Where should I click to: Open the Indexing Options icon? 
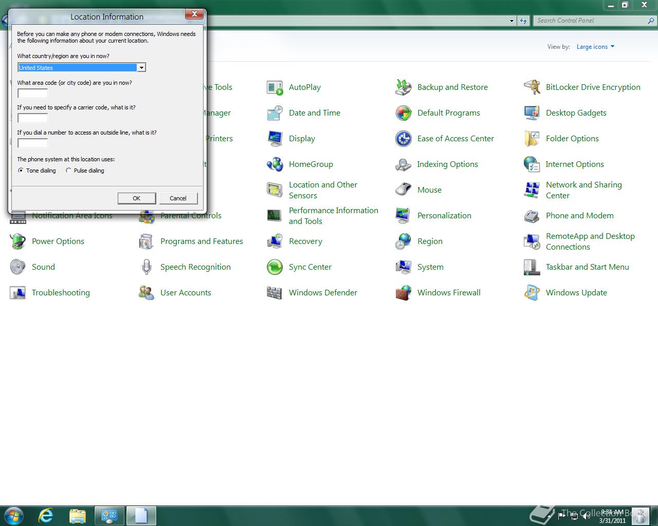click(x=404, y=164)
